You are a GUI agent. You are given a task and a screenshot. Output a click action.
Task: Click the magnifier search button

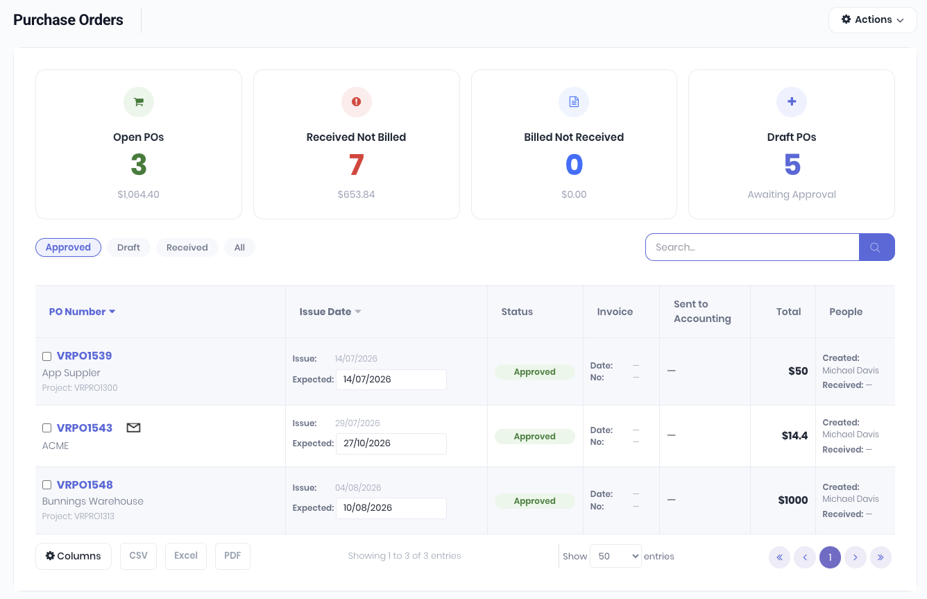pos(877,247)
